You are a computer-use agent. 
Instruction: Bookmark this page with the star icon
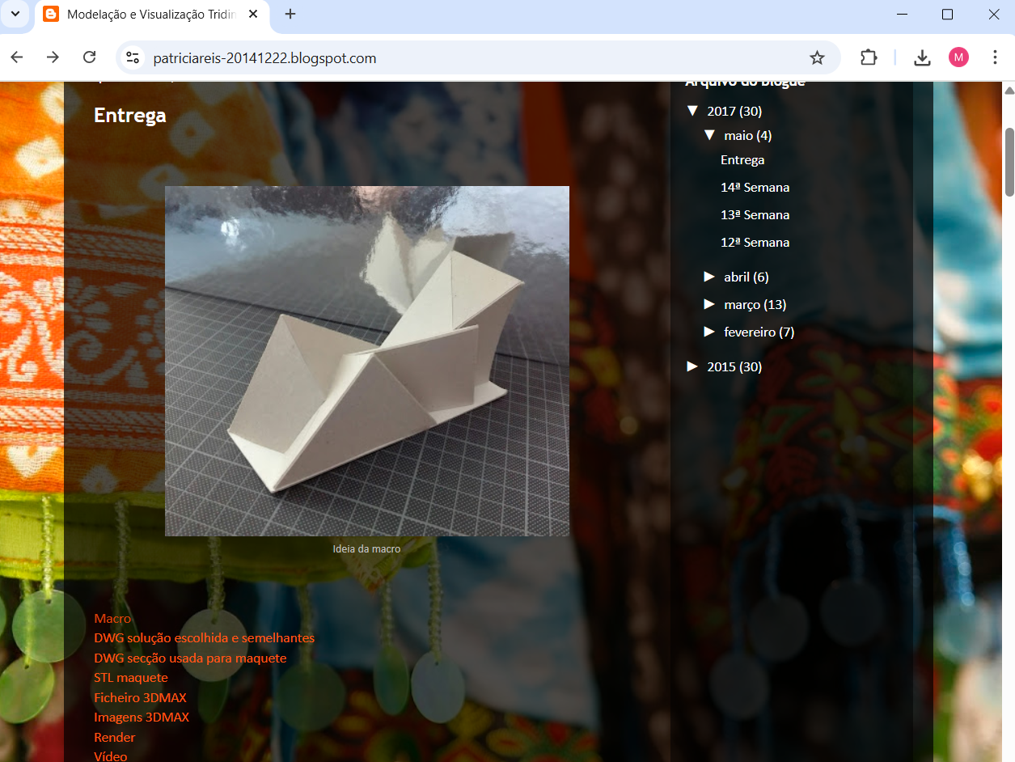(817, 57)
